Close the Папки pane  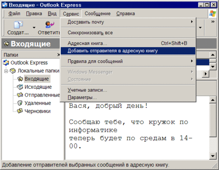(58, 55)
